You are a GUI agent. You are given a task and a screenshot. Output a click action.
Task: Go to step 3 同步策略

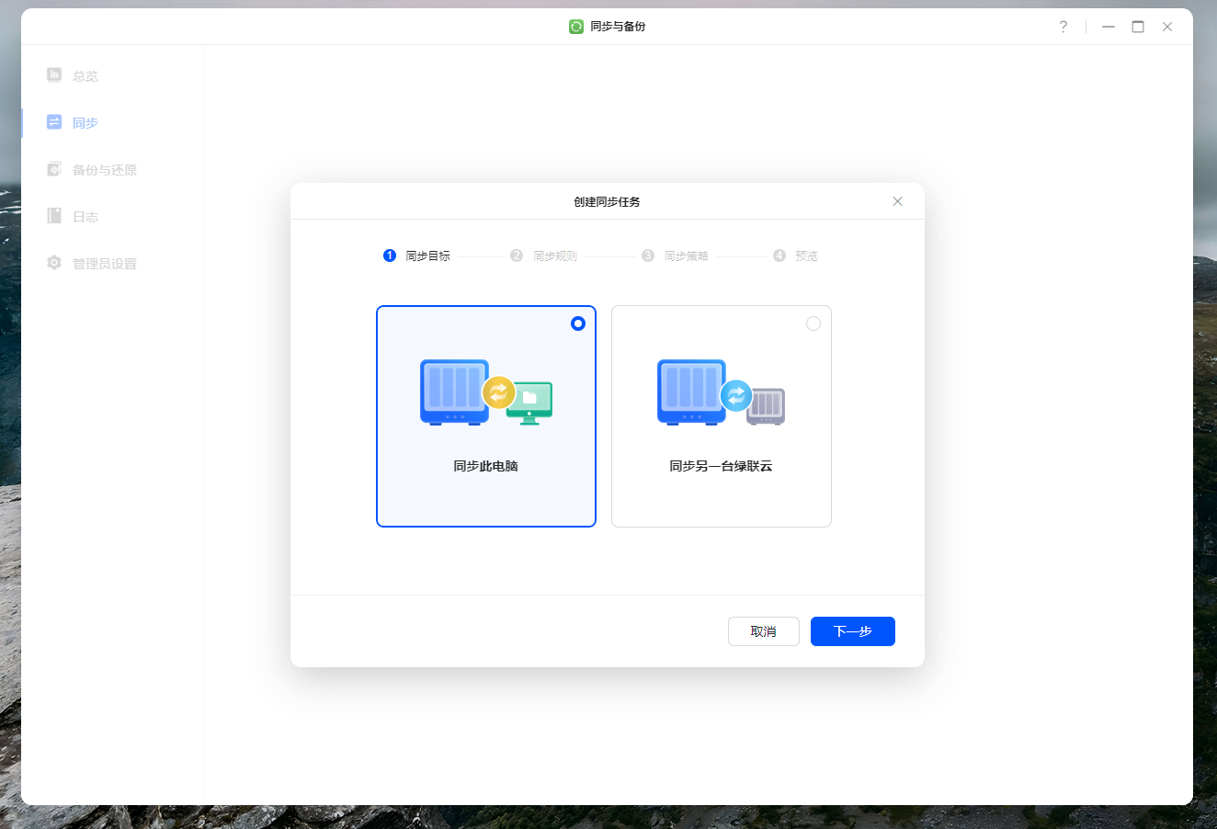pos(676,256)
